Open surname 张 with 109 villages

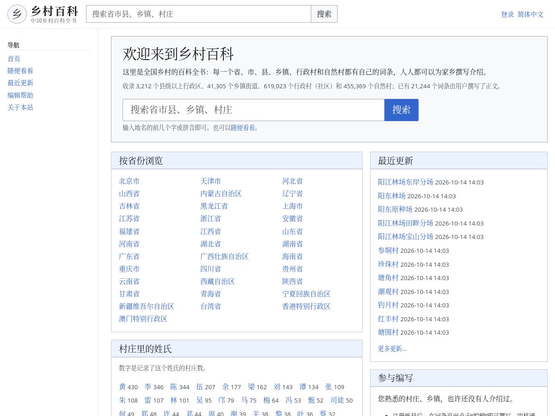click(328, 386)
